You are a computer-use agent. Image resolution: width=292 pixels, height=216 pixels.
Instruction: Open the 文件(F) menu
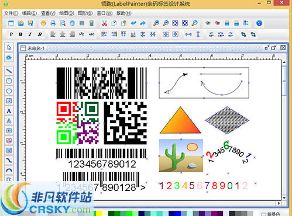11,13
